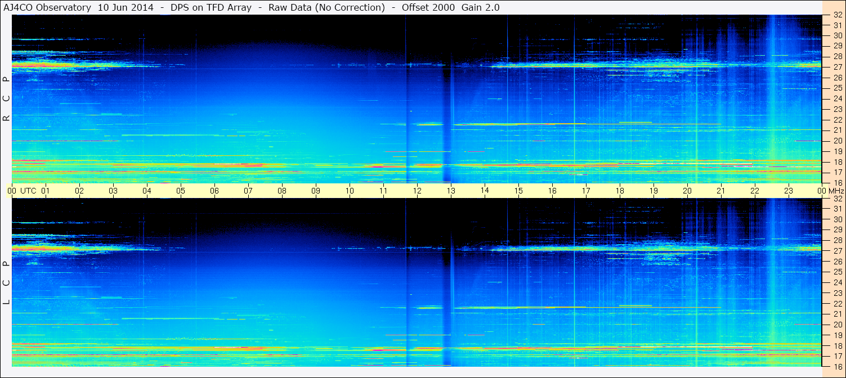Click the 'AJ4CO Observatory' title text
Screen dimensions: 846x378
(47, 7)
